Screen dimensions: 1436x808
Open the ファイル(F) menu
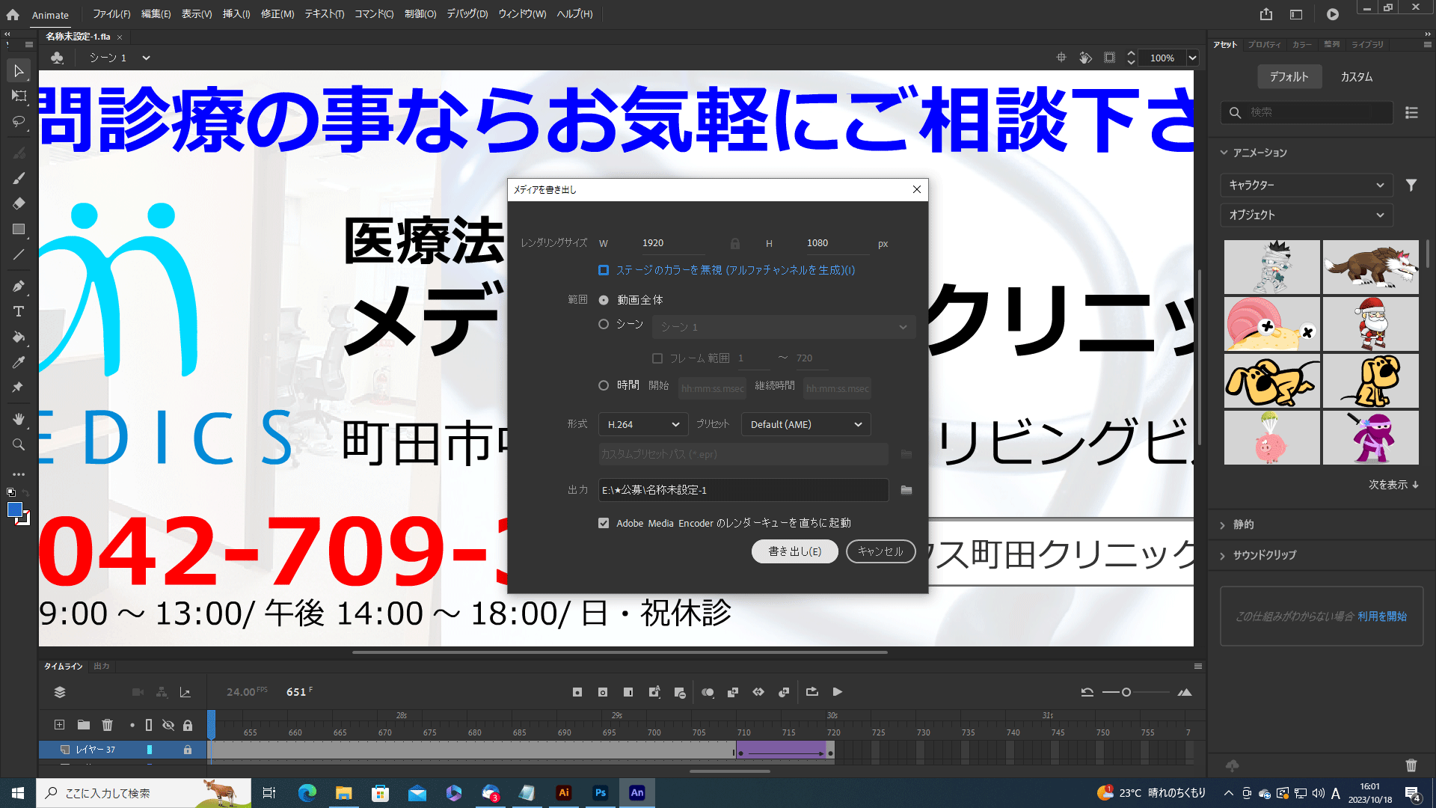click(x=111, y=14)
